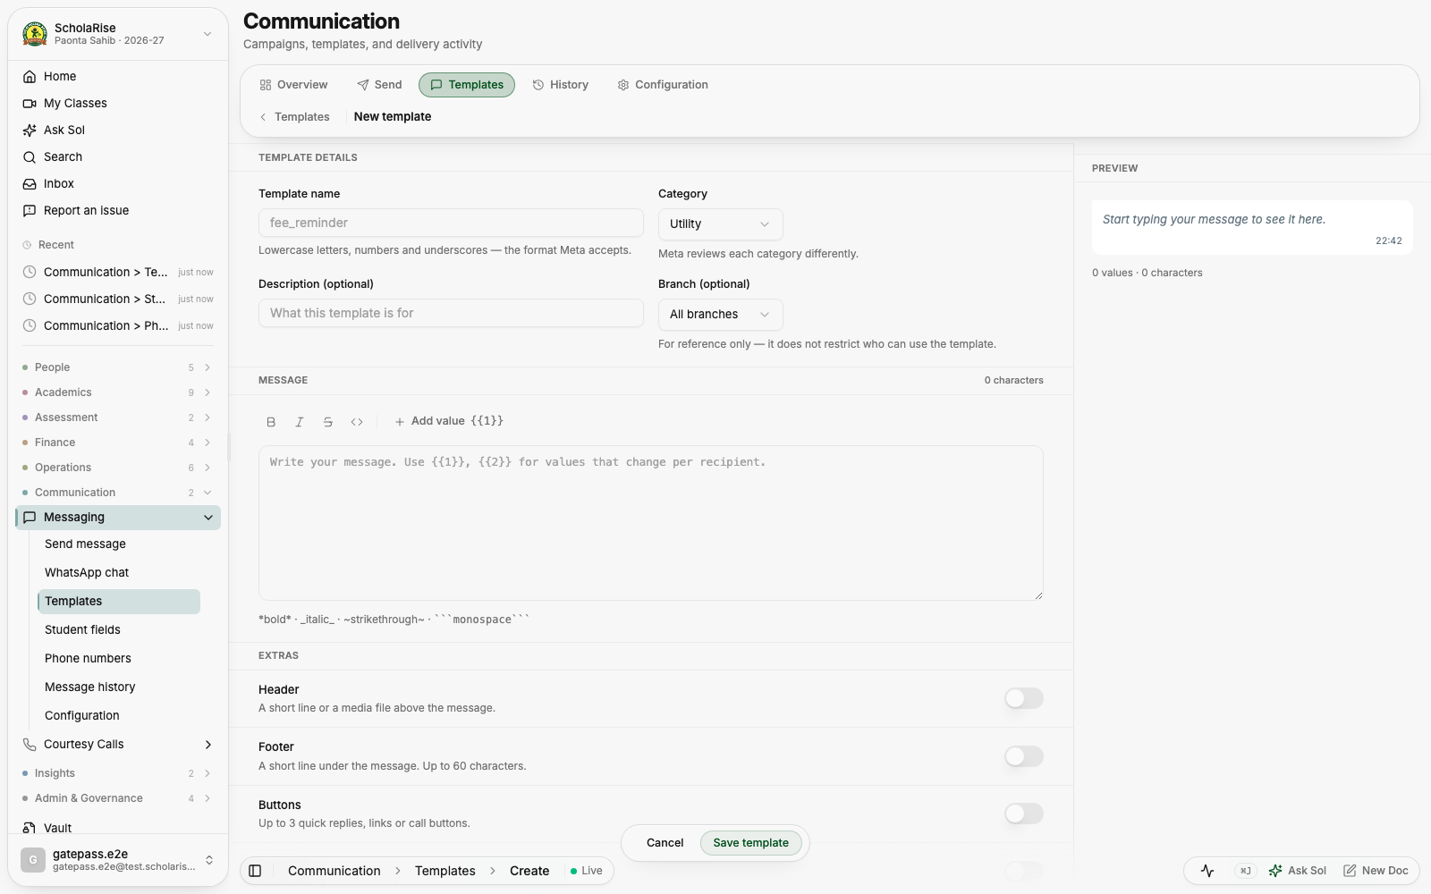Select the Templates tab
This screenshot has height=894, width=1431.
click(x=467, y=85)
